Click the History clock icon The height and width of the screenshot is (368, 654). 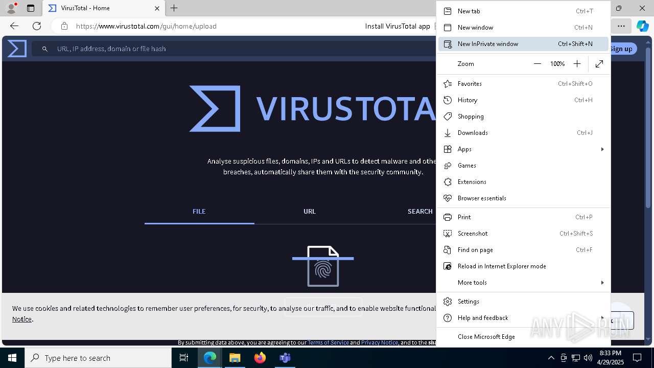coord(448,100)
